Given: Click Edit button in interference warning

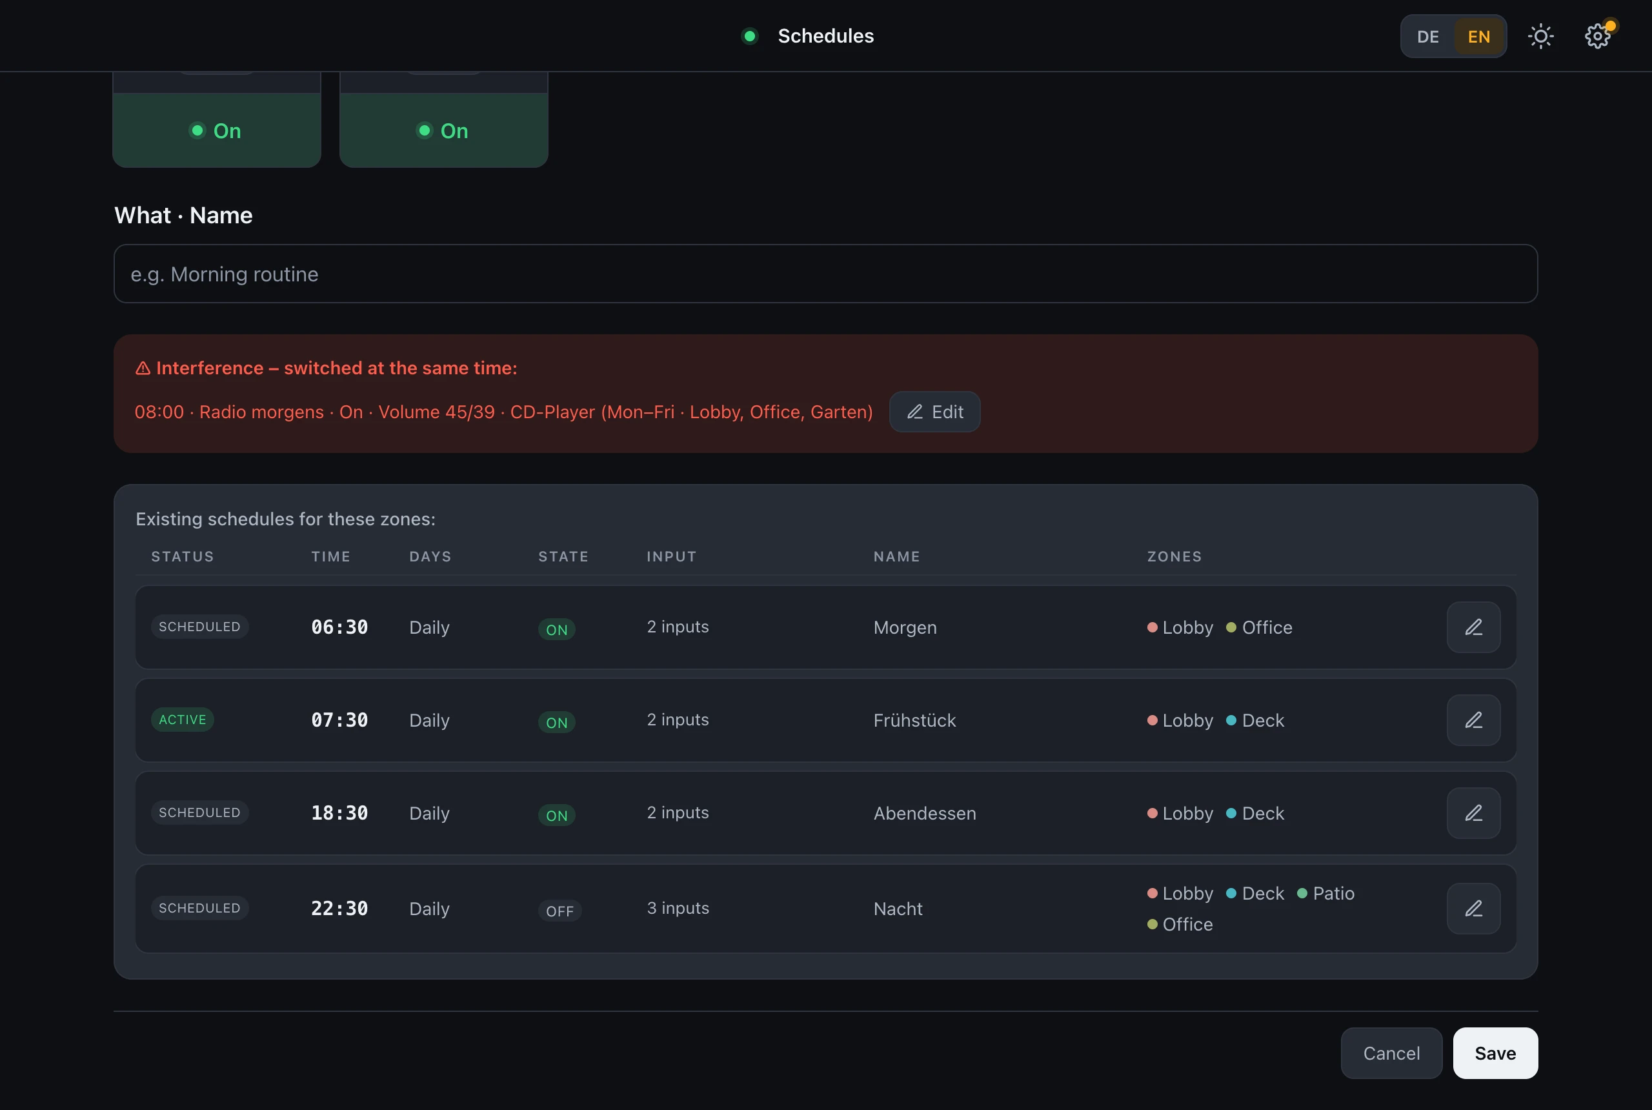Looking at the screenshot, I should 934,412.
